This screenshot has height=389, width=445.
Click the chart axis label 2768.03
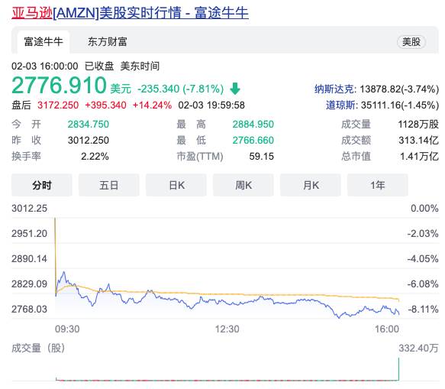[29, 310]
